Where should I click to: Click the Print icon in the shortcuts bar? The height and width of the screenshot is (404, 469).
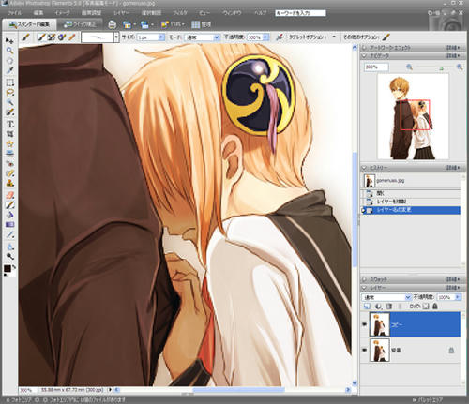click(x=112, y=24)
